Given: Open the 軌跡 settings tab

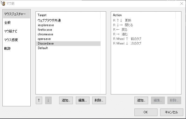Looking at the screenshot, I should [x=16, y=48].
